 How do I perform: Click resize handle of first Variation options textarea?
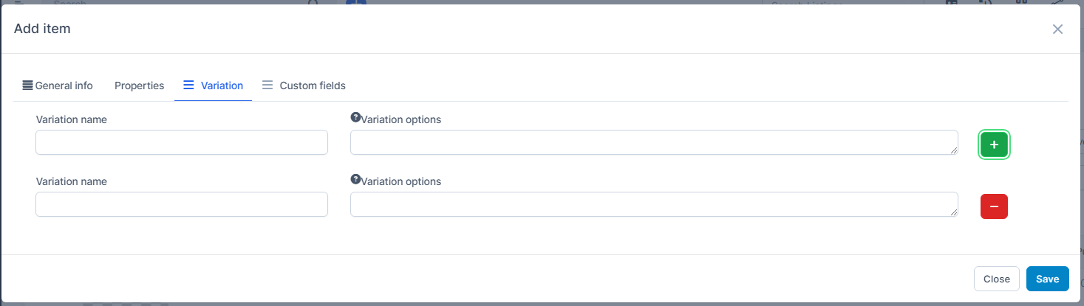pyautogui.click(x=953, y=150)
